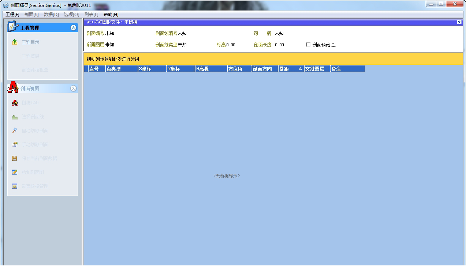Click the 剖面数据管理 table icon

click(x=15, y=186)
